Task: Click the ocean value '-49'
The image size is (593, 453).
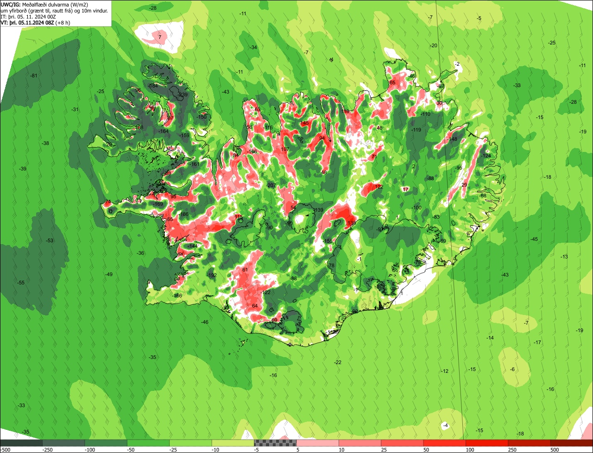Action: click(x=108, y=274)
